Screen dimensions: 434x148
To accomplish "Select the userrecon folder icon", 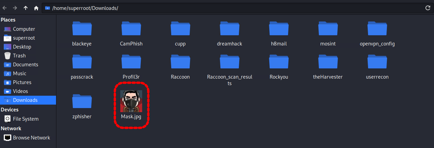I will [377, 62].
